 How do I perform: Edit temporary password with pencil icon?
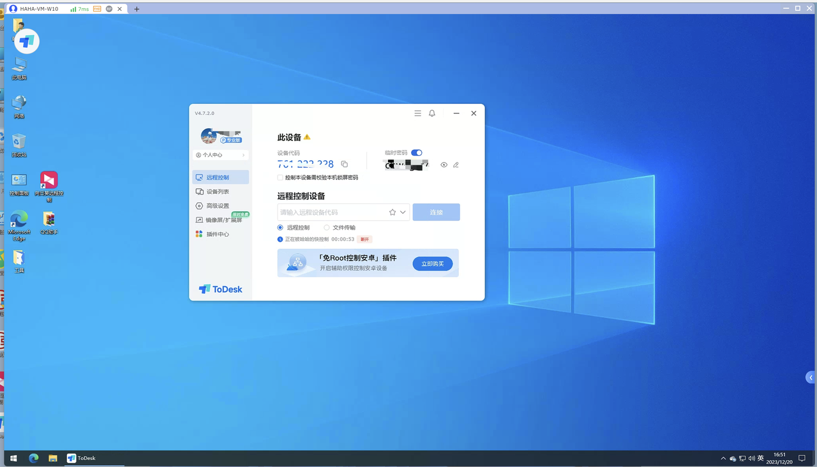click(x=456, y=165)
